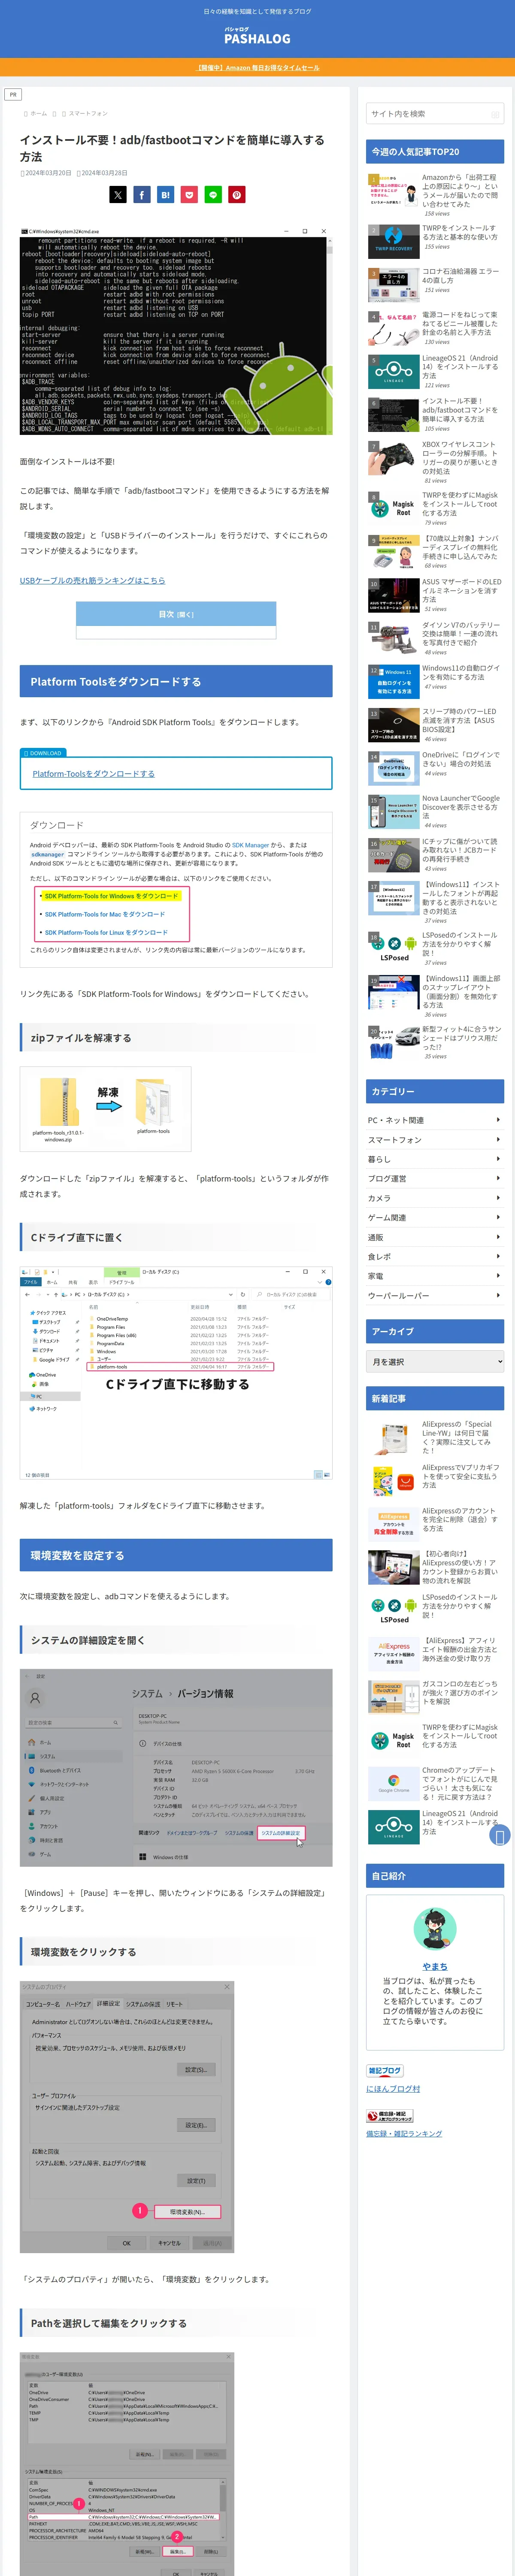This screenshot has height=2576, width=515.
Task: Expand the カメラ category arrow
Action: pos(498,1198)
